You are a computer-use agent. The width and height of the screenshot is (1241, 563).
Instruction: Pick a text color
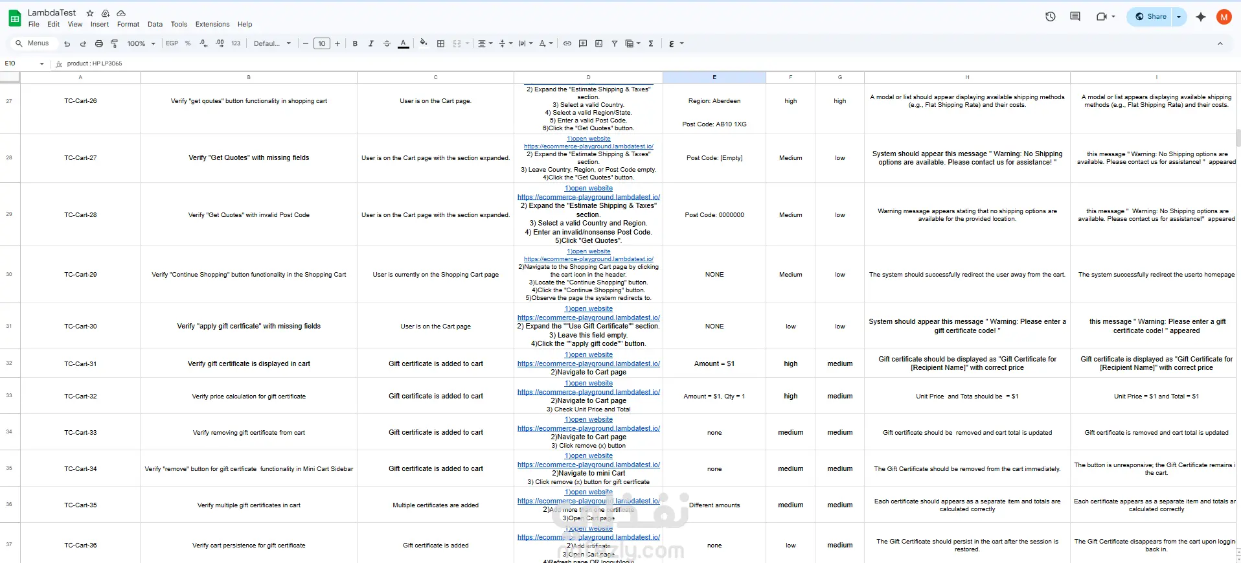click(x=404, y=43)
